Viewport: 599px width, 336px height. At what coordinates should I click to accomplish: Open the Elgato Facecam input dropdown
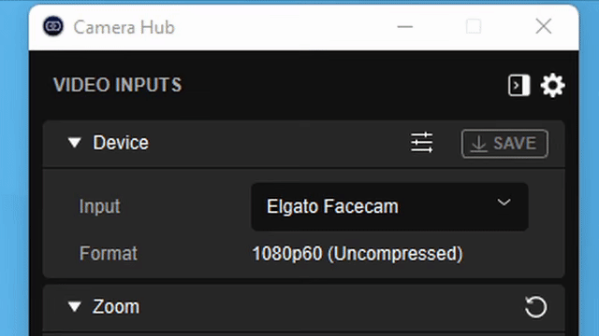tap(389, 207)
